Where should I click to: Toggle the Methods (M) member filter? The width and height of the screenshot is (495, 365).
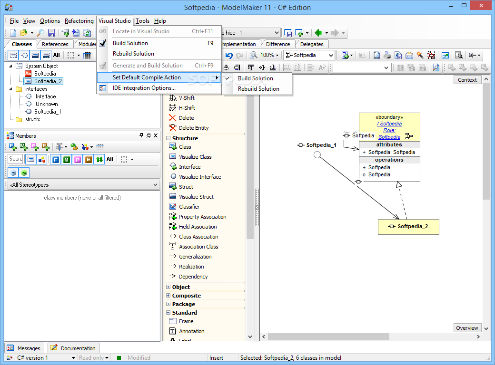[66, 160]
